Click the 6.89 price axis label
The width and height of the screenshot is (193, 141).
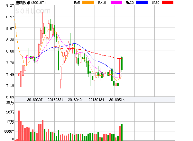click(10, 97)
